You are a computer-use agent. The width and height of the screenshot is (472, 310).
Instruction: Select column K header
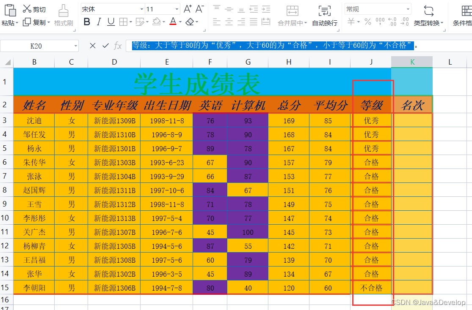click(x=412, y=62)
